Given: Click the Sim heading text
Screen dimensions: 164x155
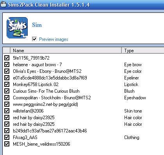Looking at the screenshot, I should (x=37, y=25).
